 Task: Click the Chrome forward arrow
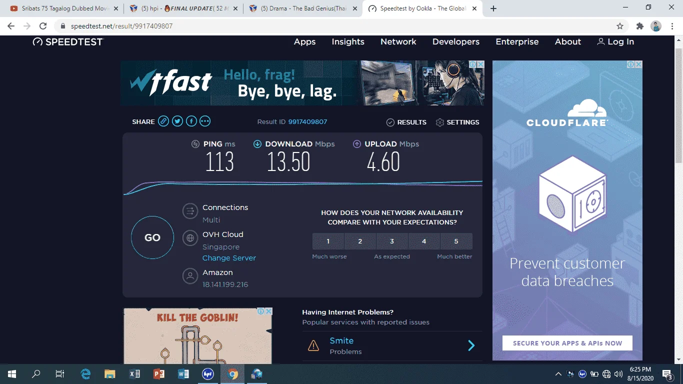coord(27,26)
